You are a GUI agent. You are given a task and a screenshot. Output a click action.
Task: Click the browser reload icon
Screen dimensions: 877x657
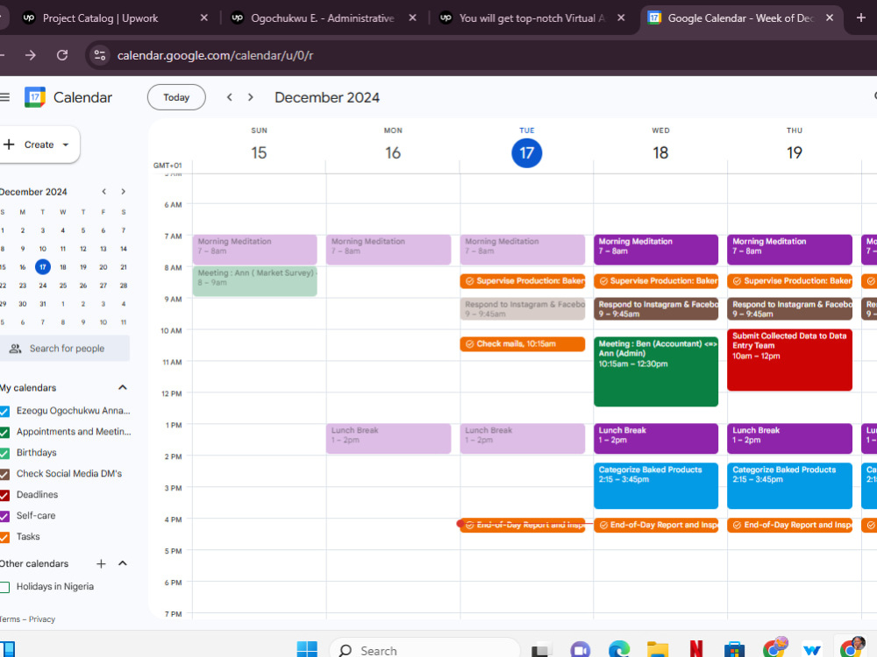click(62, 54)
